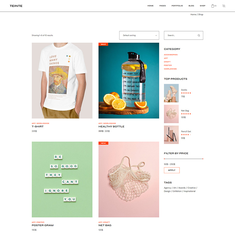Click the SALE badge on Healthy Bottle
235x235 pixels.
(x=103, y=44)
